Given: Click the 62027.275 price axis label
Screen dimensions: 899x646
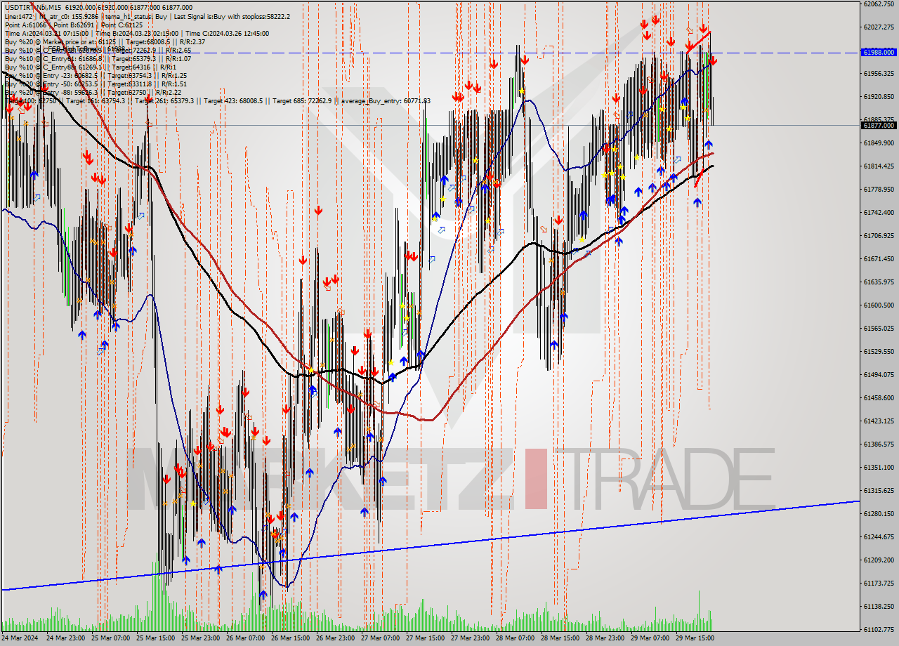Looking at the screenshot, I should [879, 27].
